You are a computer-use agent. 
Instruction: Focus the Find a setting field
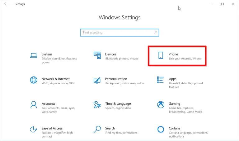pos(119,33)
